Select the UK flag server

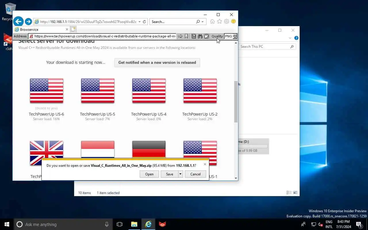tap(47, 149)
